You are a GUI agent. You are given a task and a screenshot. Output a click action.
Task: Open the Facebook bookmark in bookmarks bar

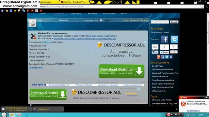point(2,11)
